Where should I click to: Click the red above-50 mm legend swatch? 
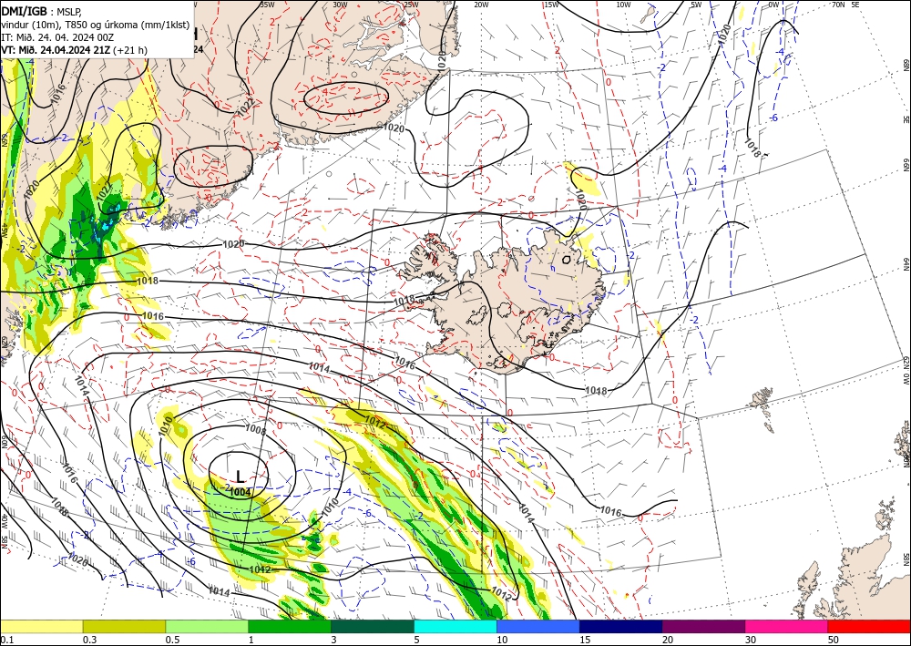coord(870,626)
